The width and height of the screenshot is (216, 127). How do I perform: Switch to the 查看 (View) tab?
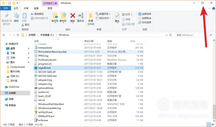click(x=36, y=8)
